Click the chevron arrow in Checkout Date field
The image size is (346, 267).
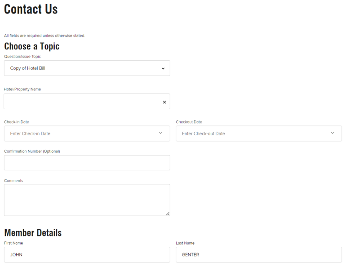pos(333,133)
